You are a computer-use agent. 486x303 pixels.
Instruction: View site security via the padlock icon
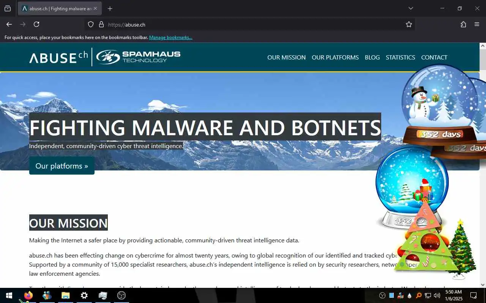tap(101, 24)
